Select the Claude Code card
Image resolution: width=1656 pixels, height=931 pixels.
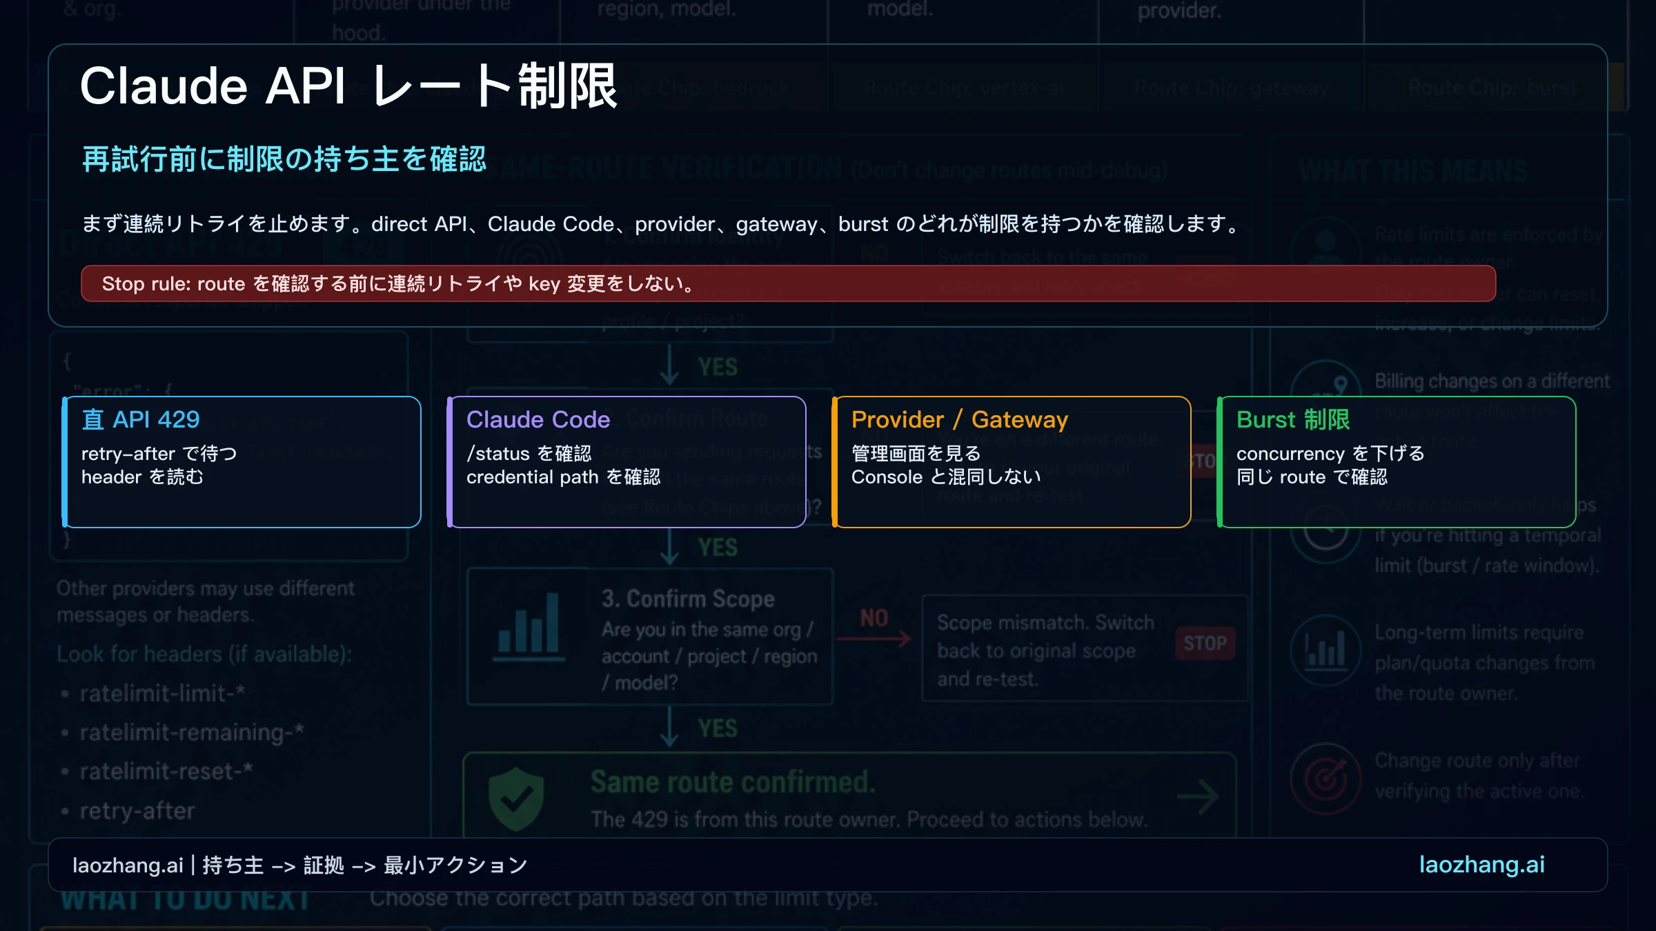click(x=627, y=462)
